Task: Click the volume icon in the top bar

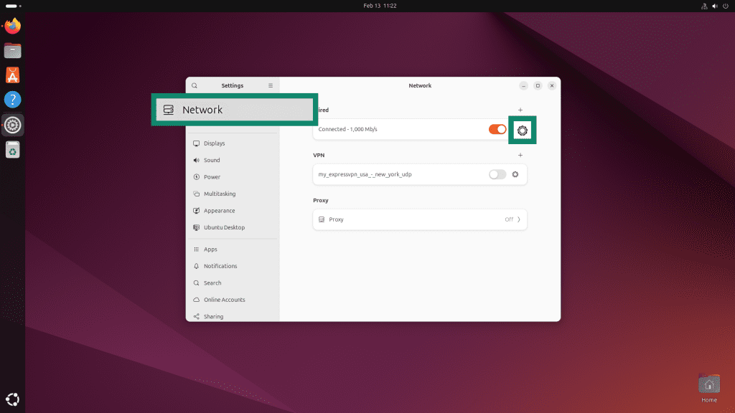Action: [x=715, y=6]
